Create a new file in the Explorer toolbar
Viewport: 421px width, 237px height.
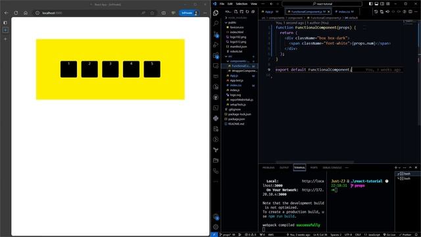pyautogui.click(x=235, y=12)
